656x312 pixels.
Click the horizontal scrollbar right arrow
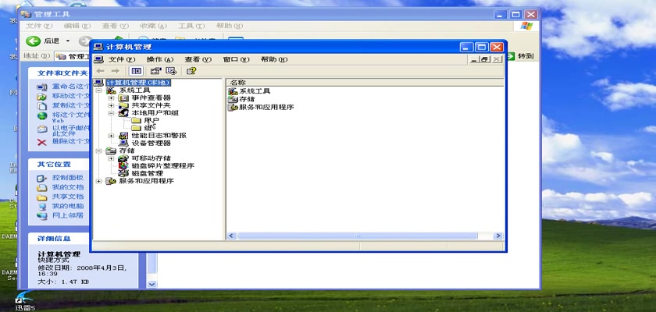pyautogui.click(x=498, y=236)
